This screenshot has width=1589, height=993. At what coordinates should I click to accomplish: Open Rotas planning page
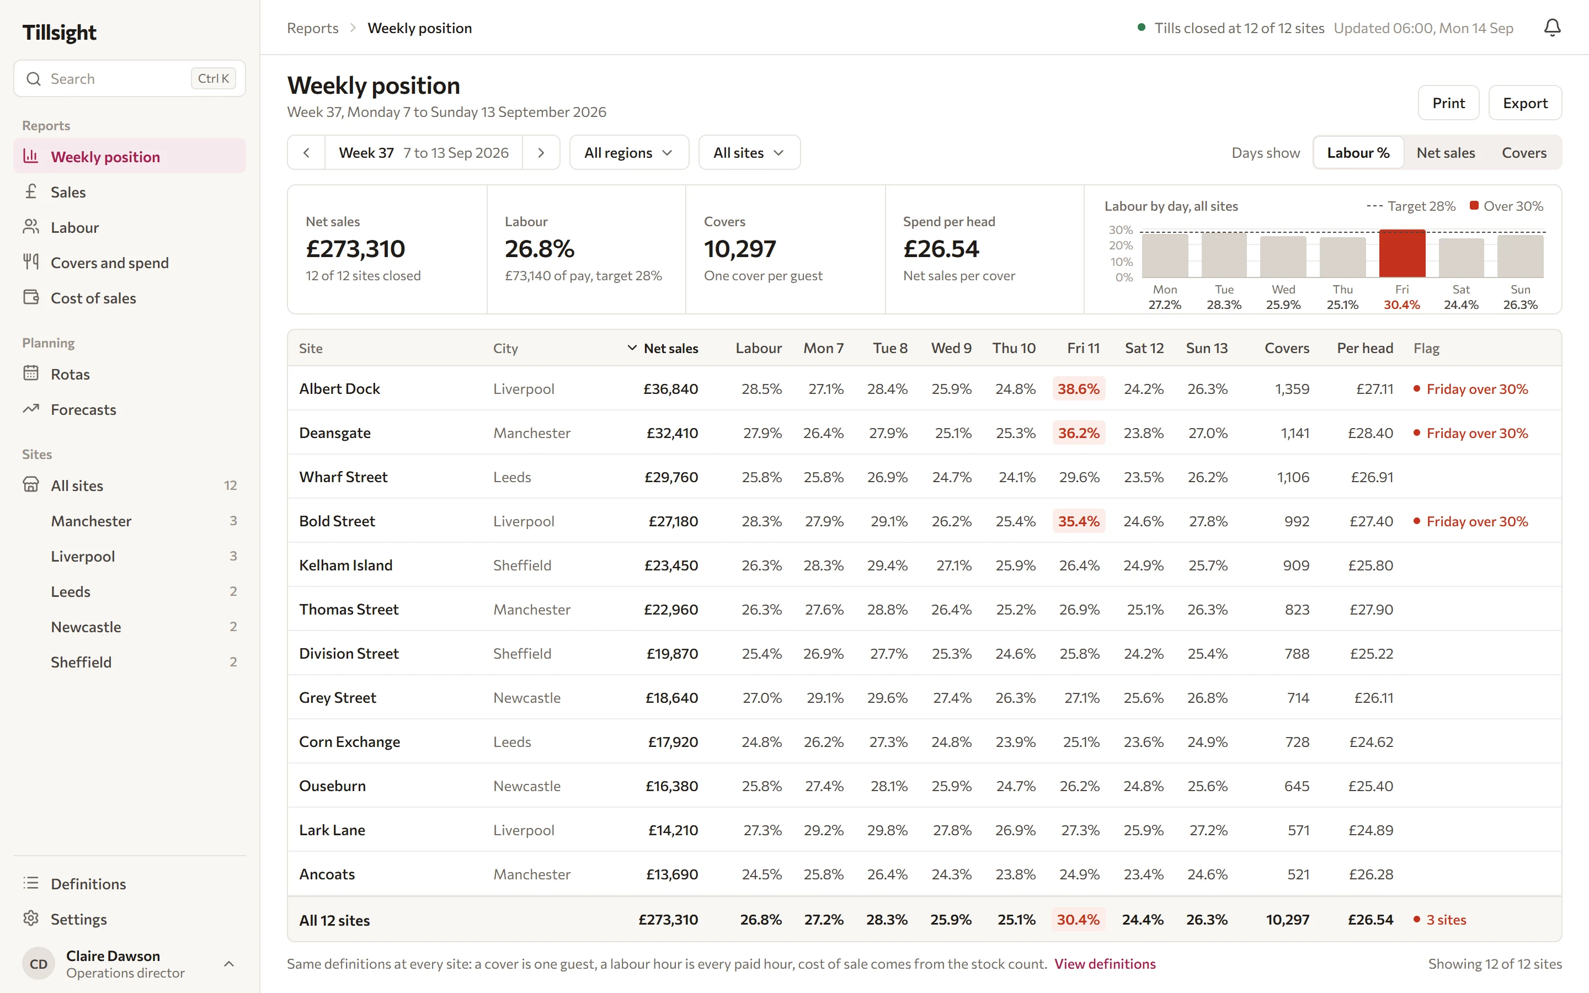pyautogui.click(x=129, y=373)
